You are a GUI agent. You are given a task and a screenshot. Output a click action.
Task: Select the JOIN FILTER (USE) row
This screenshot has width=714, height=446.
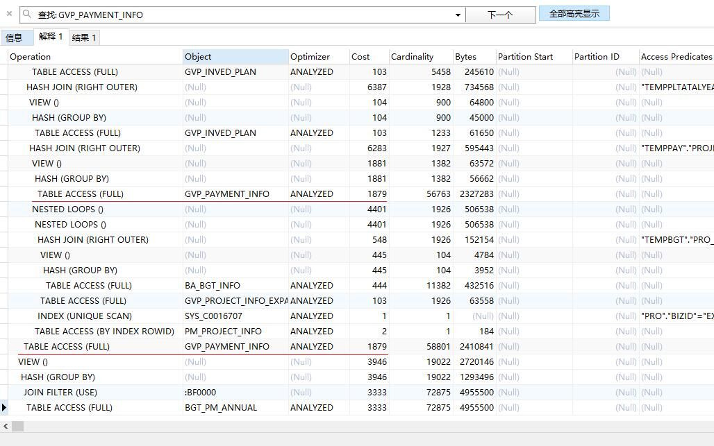tap(60, 393)
